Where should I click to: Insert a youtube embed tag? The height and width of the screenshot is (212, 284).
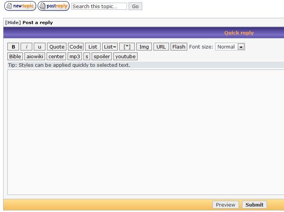(x=125, y=56)
